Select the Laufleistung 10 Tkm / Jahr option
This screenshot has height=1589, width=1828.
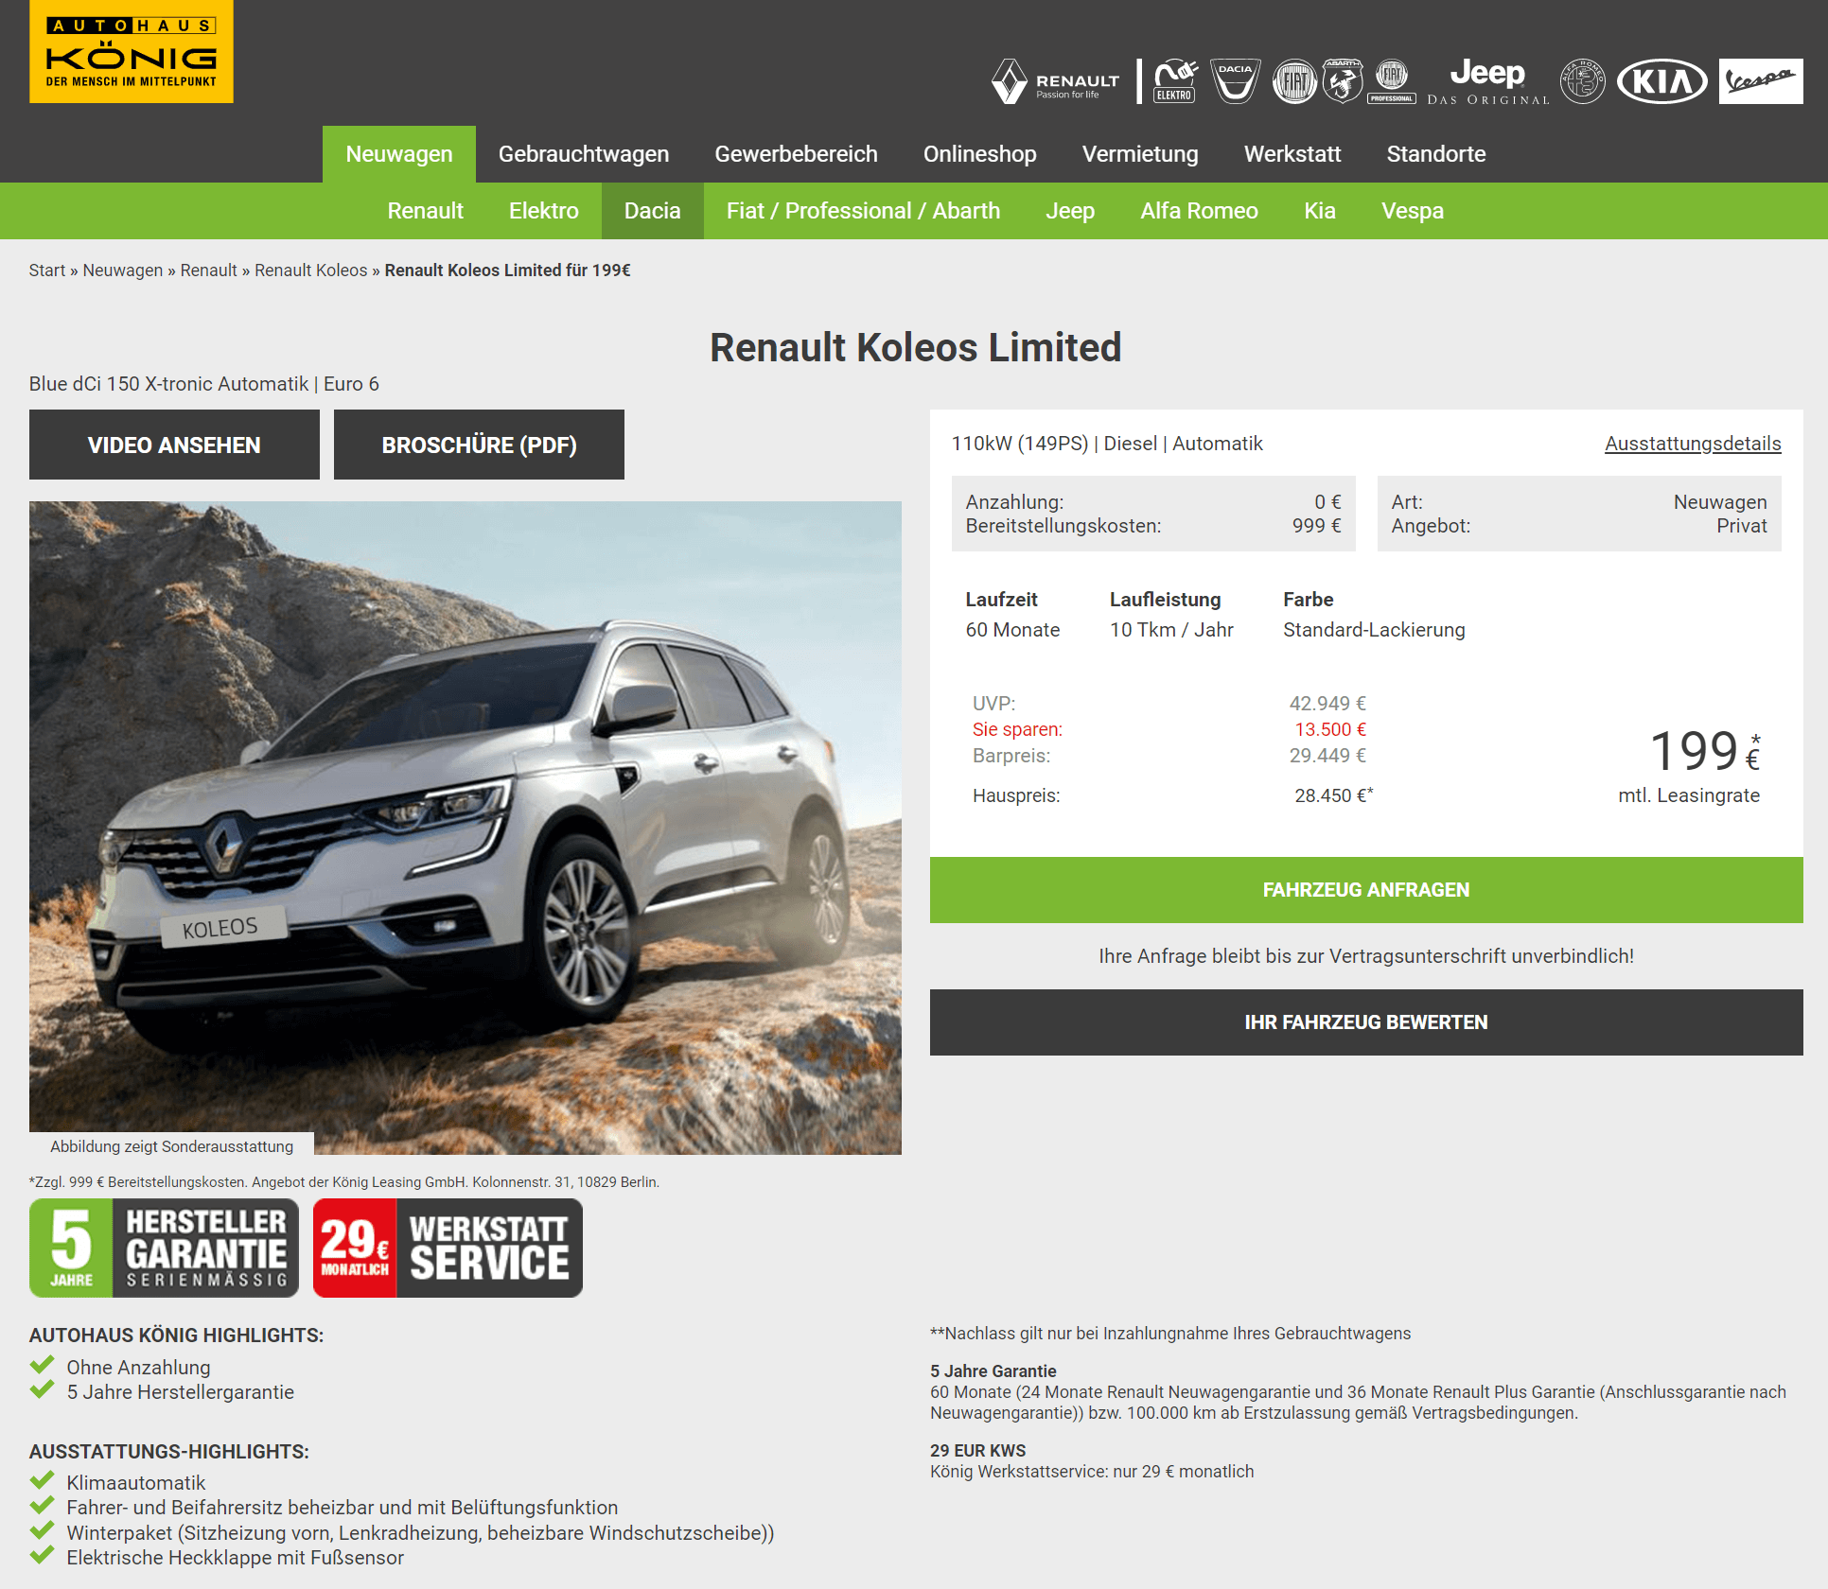click(1171, 630)
